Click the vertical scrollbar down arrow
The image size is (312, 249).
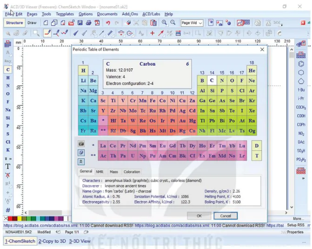(x=292, y=207)
